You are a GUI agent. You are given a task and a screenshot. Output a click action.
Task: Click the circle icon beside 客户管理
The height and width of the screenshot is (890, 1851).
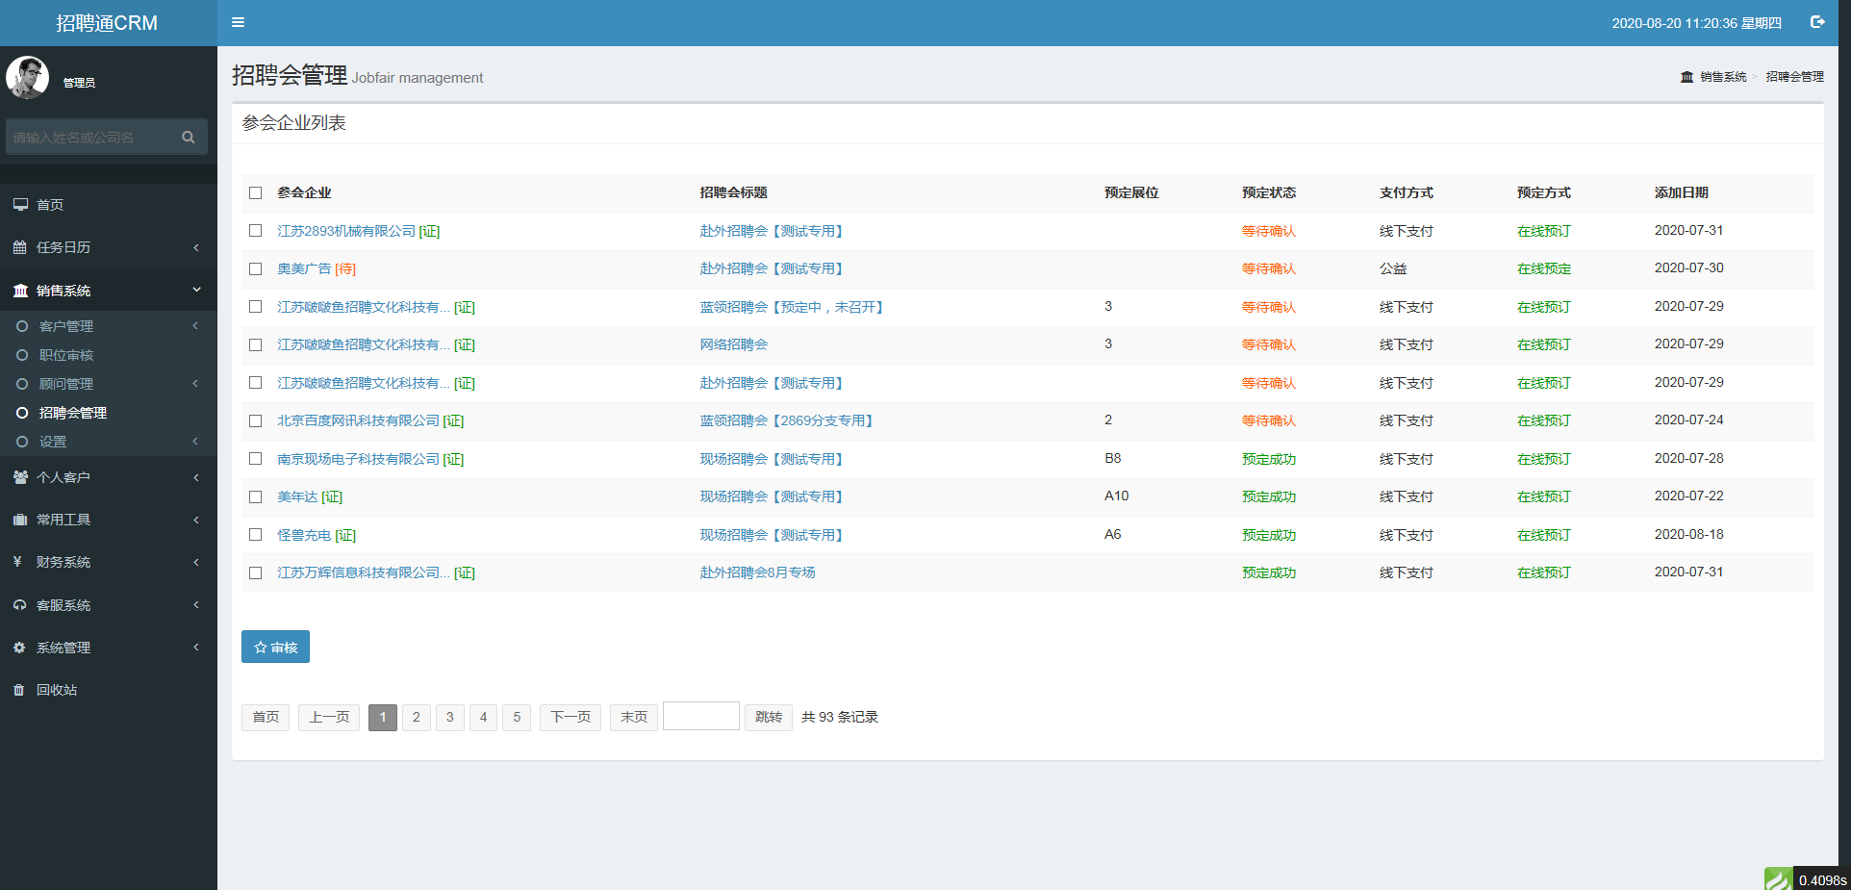[x=22, y=326]
